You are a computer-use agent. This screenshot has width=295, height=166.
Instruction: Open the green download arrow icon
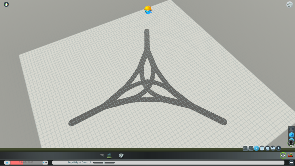click(x=6, y=4)
